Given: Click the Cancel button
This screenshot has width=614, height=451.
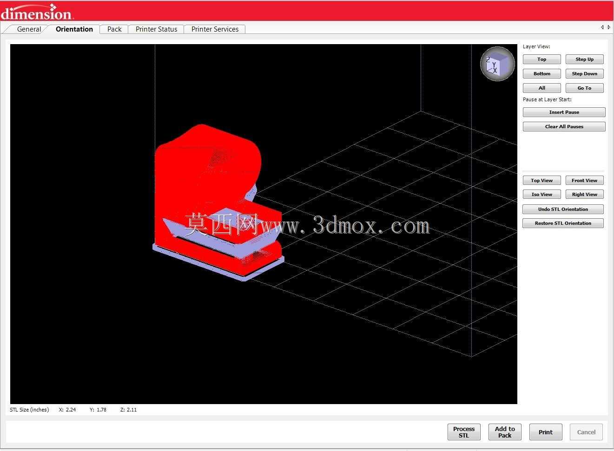Looking at the screenshot, I should coord(587,432).
